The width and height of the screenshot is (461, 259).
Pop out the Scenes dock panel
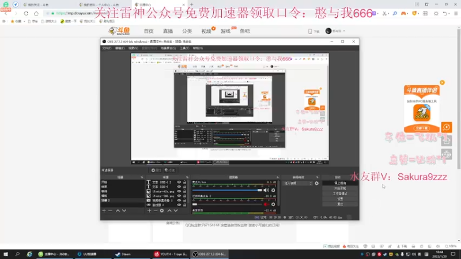(142, 177)
